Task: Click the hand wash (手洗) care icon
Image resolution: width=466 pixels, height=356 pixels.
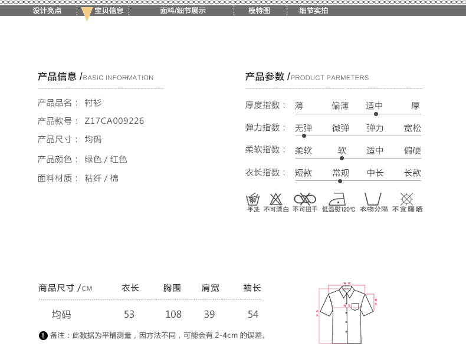Action: click(253, 199)
